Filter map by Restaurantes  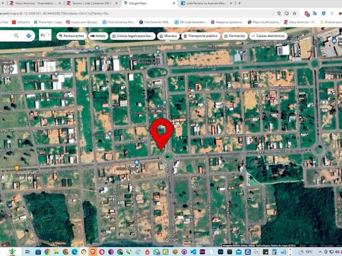pos(72,36)
